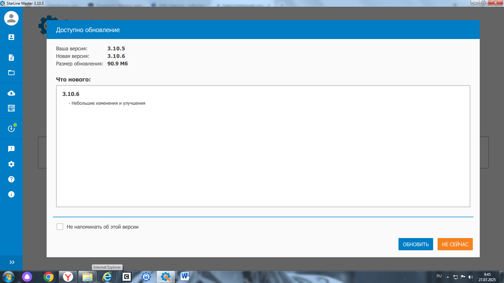
Task: Click the update size value 90.9 Мб
Action: click(x=117, y=64)
